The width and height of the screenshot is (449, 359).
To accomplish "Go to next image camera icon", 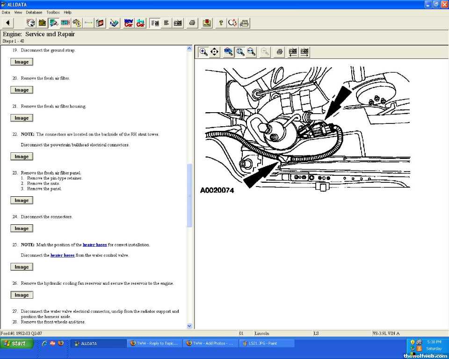I will click(304, 52).
